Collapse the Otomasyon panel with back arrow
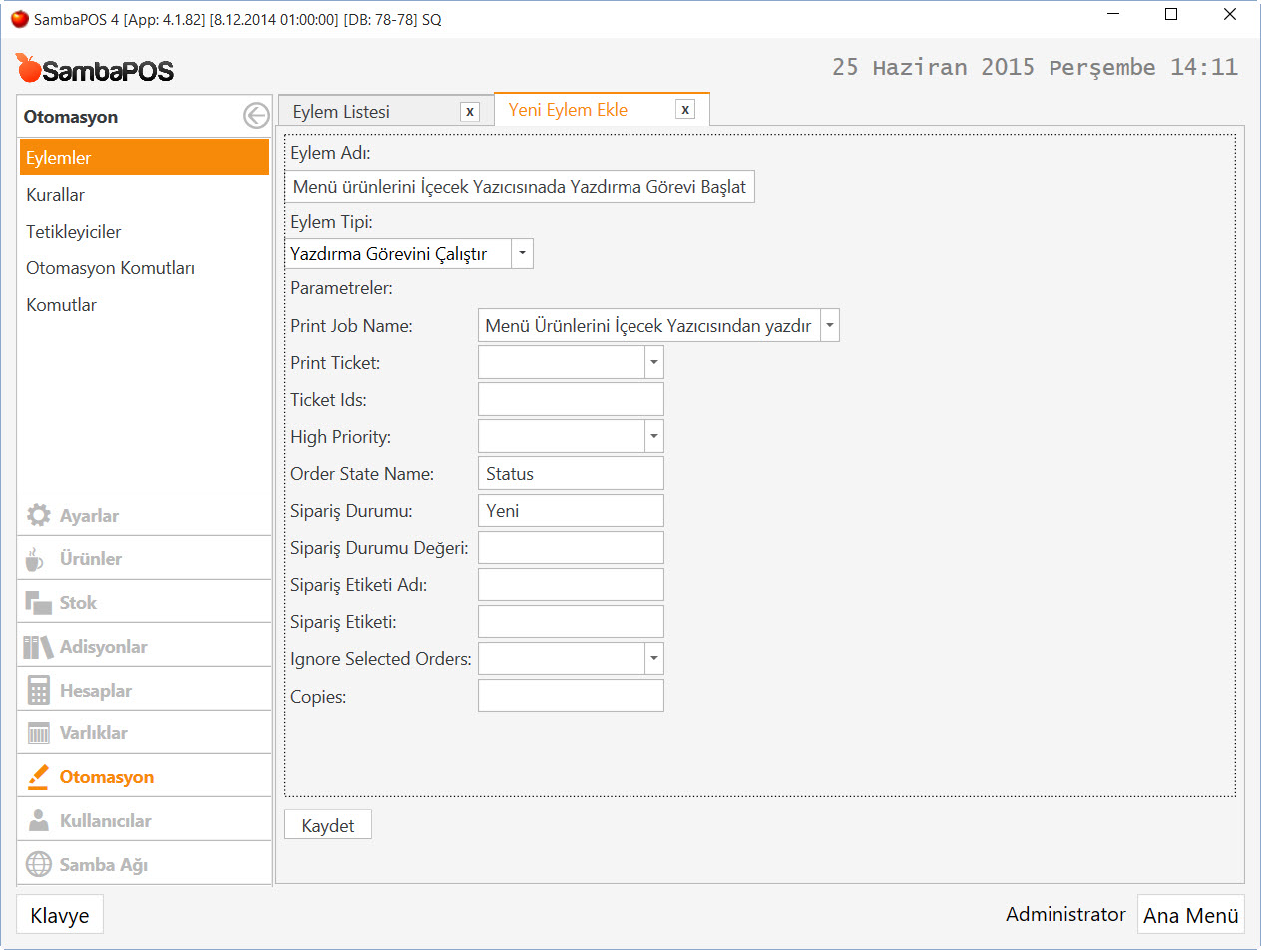 coord(256,117)
